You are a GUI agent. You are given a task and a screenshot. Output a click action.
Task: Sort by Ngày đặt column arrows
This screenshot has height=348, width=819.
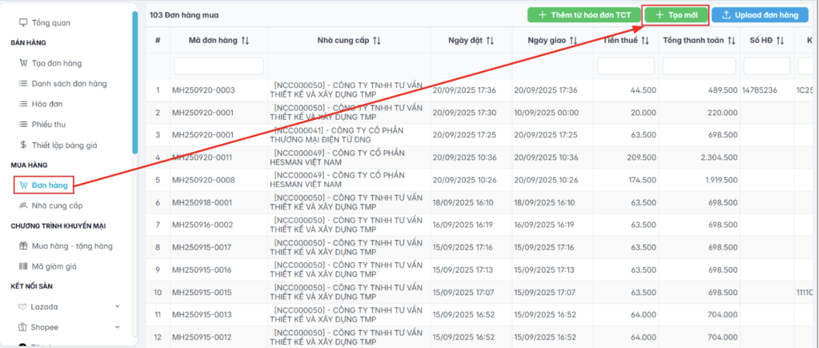(x=490, y=41)
